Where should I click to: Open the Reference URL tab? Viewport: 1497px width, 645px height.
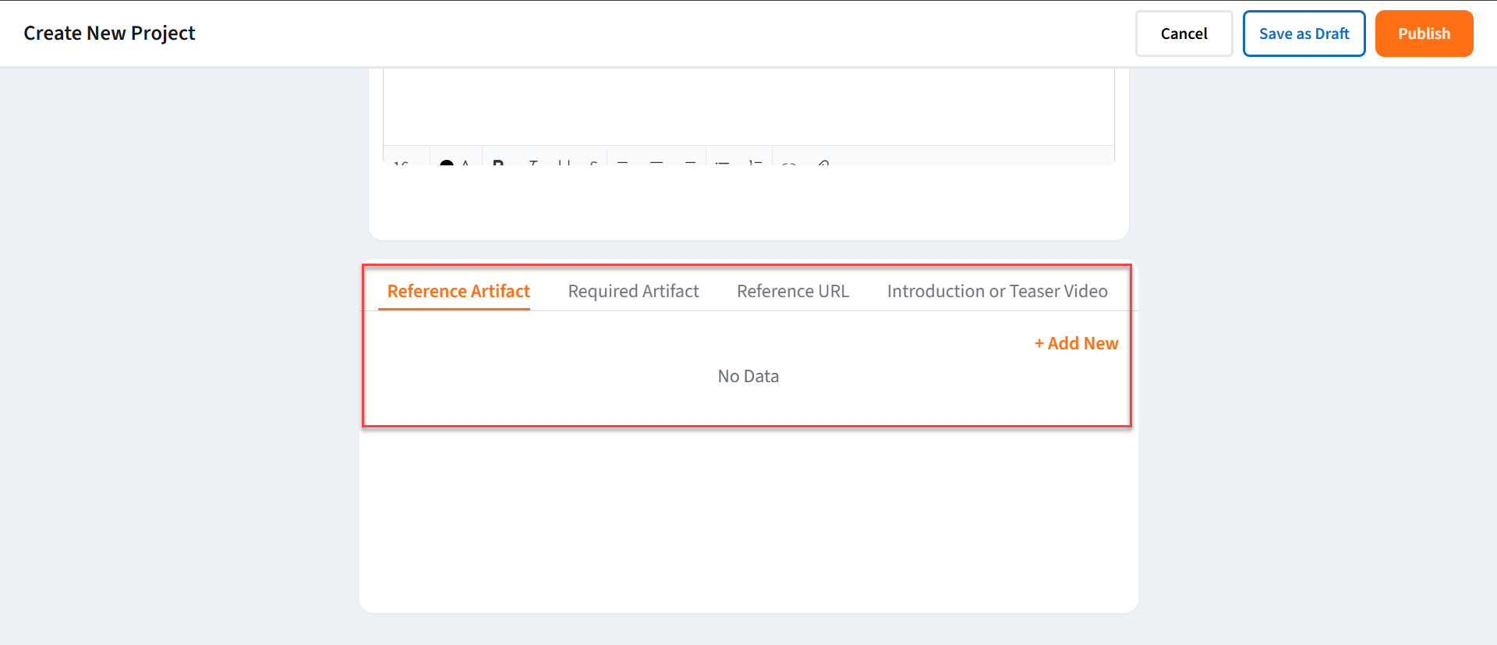click(792, 292)
